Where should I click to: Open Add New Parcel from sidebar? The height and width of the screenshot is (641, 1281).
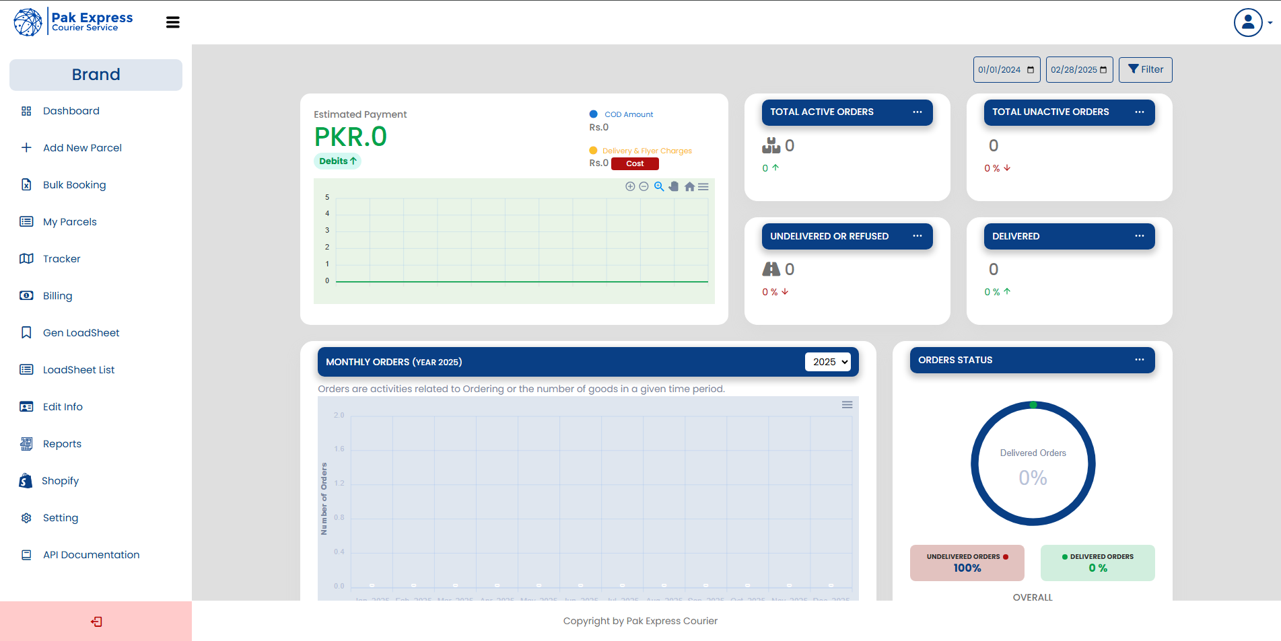coord(82,148)
